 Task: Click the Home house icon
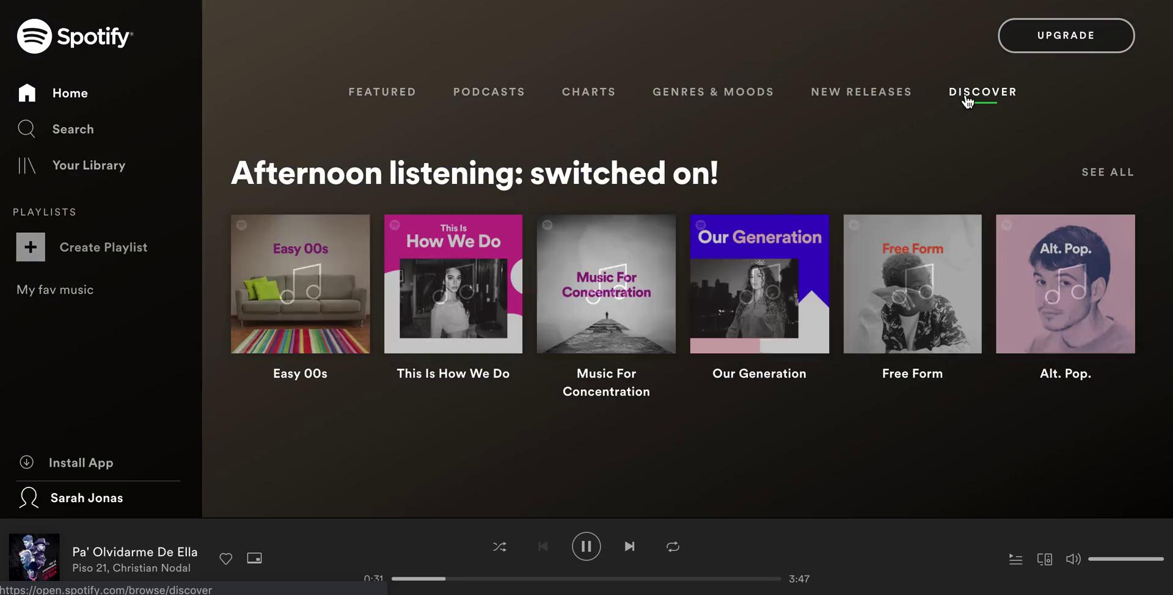click(x=27, y=93)
